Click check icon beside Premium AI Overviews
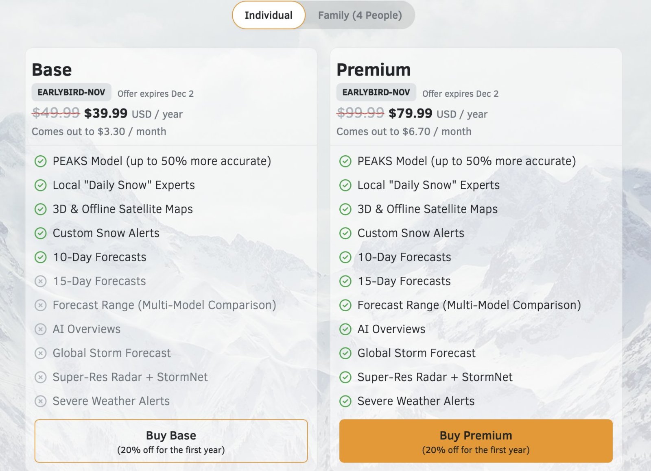The image size is (651, 471). coord(345,329)
